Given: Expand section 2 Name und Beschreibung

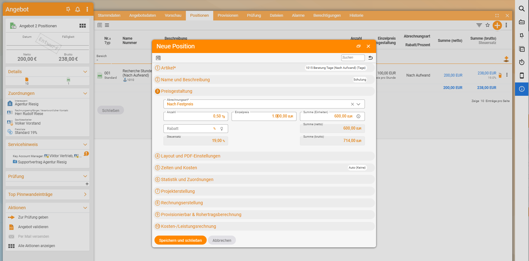Looking at the screenshot, I should 264,80.
